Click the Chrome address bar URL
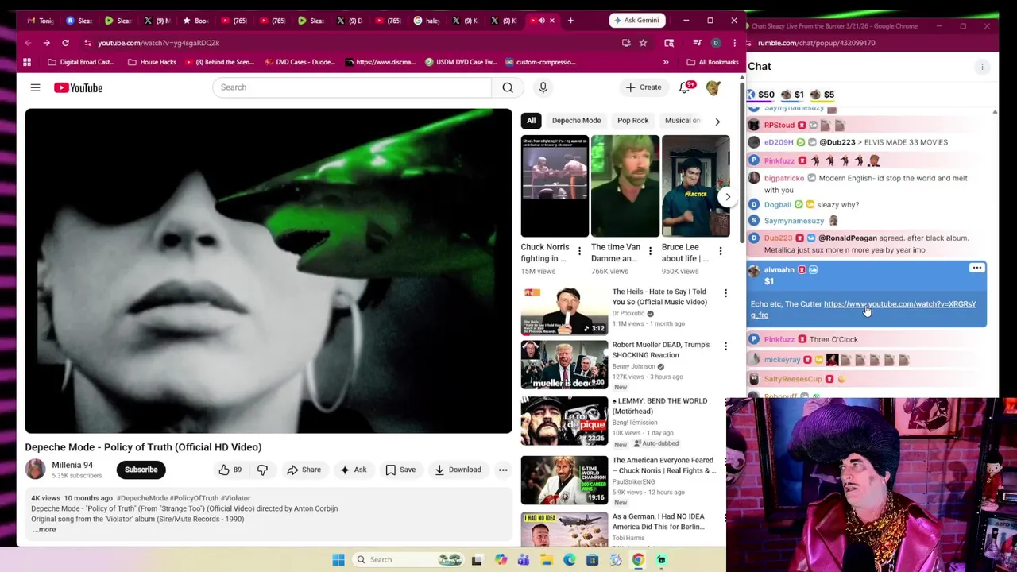The width and height of the screenshot is (1017, 572). pos(158,43)
